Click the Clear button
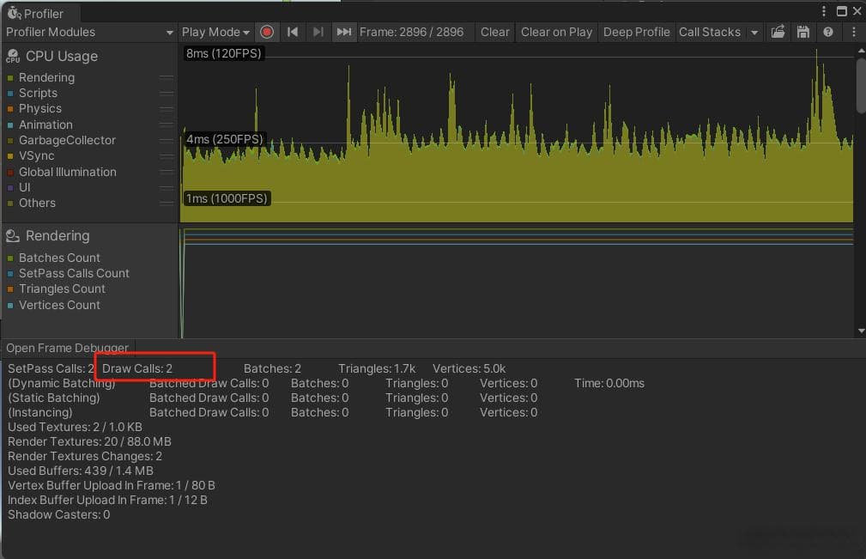 point(495,32)
